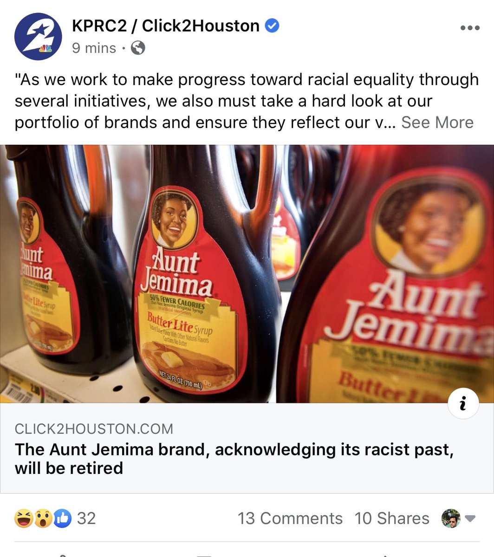Open the KPRC2 page profile logo

click(38, 37)
